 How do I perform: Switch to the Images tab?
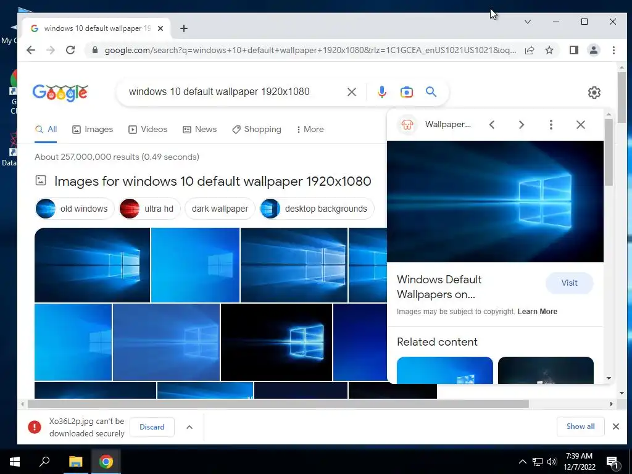93,130
